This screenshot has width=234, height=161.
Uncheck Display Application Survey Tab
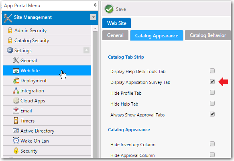pos(212,82)
